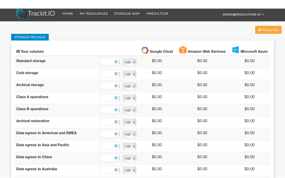Click the Standard storage row label
Screen dimensions: 285x178
(31, 61)
